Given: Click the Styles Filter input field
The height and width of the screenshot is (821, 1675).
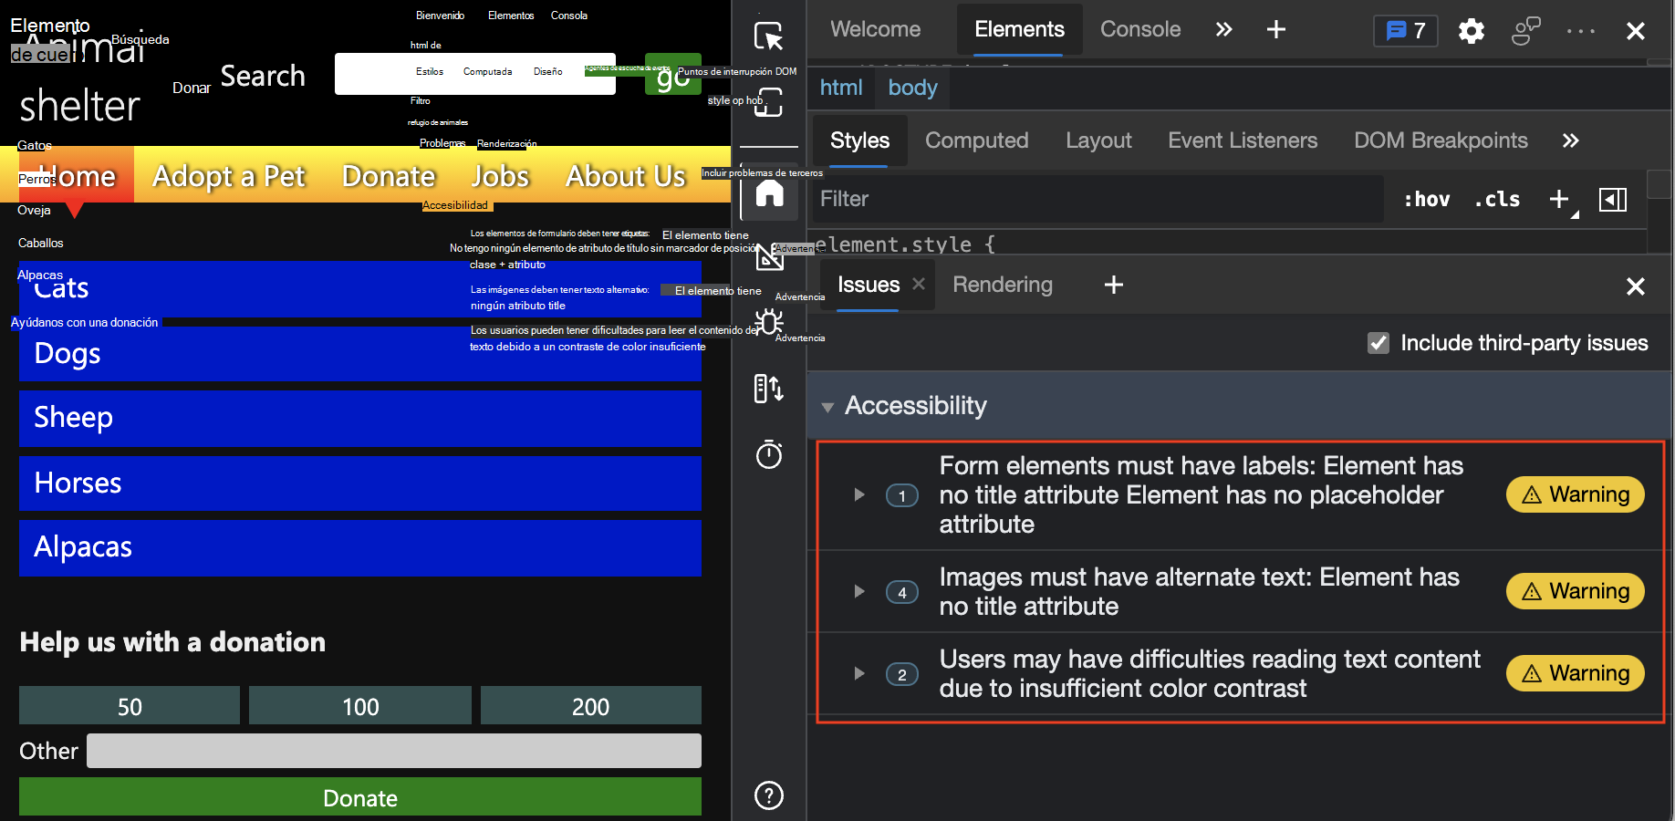Looking at the screenshot, I should point(1098,199).
